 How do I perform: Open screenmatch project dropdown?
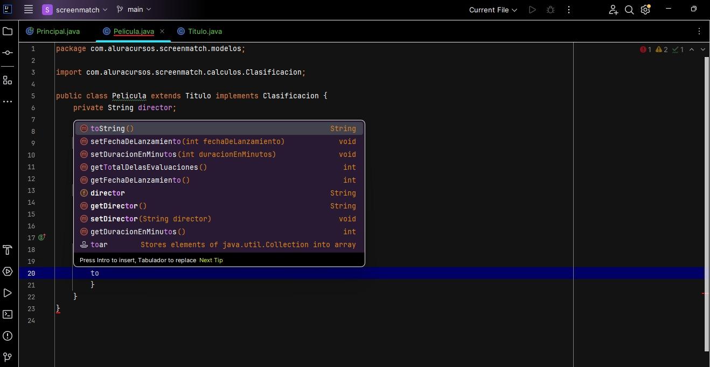tap(75, 10)
